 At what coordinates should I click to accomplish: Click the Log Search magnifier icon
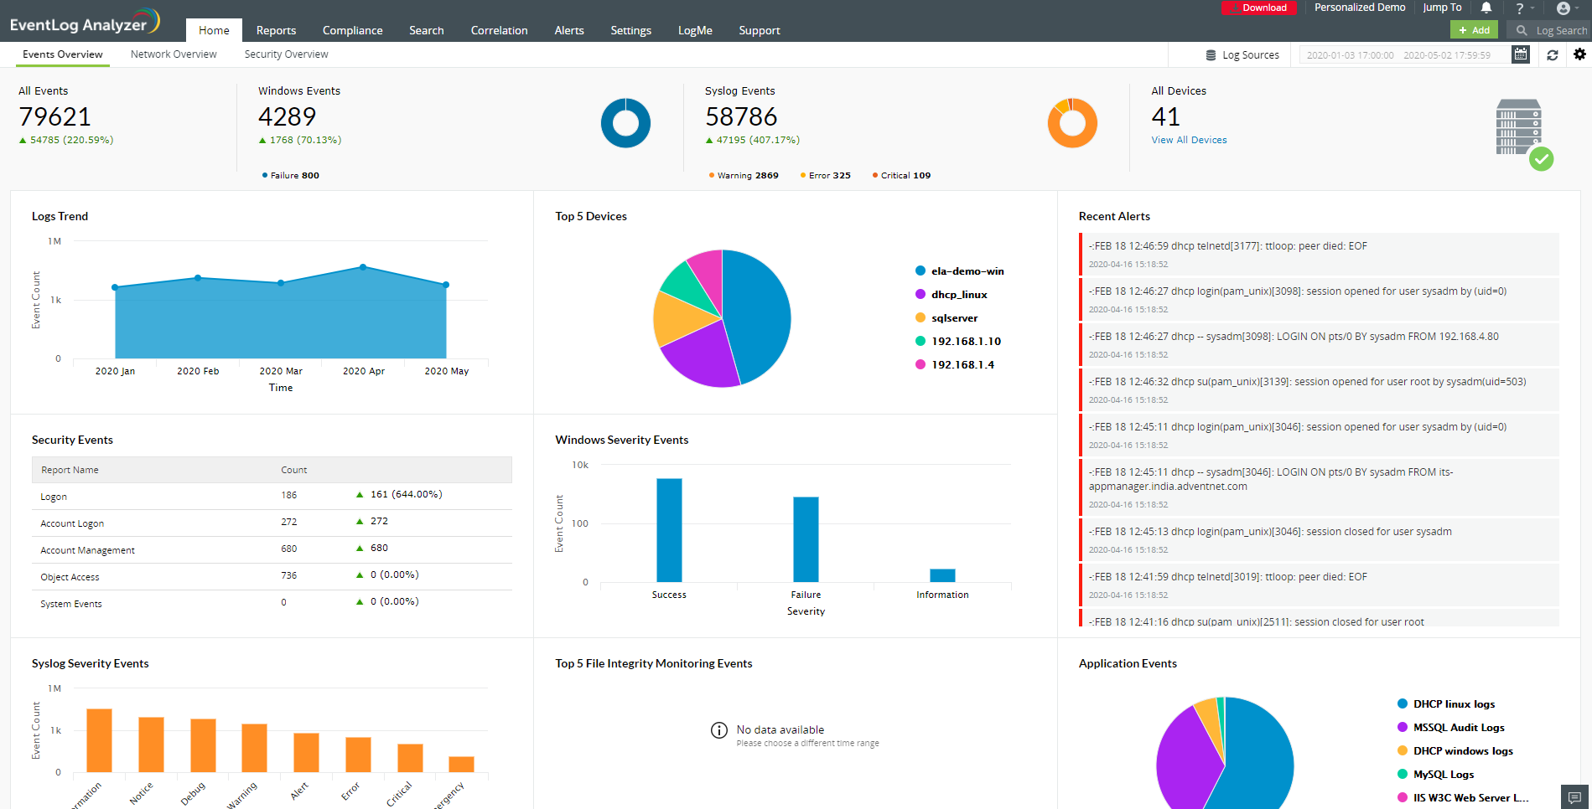coord(1522,30)
